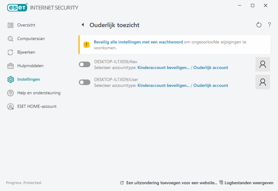Select 'Ouderlijk account' for the User account
Screen dimensions: 278x191
coord(211,85)
